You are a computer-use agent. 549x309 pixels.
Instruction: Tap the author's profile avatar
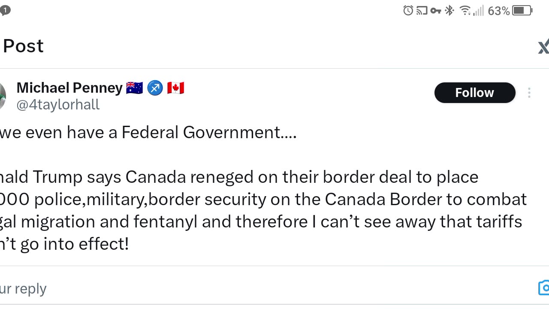click(2, 96)
